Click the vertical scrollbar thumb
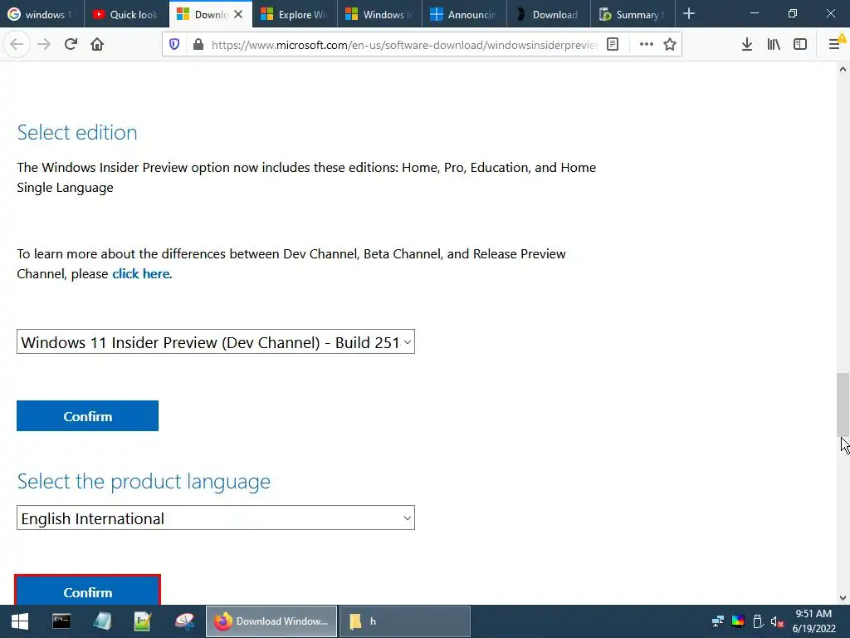Image resolution: width=850 pixels, height=638 pixels. [843, 405]
